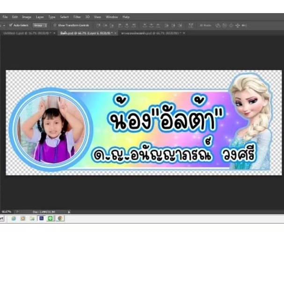284x284 pixels.
Task: Click the Distribute left edges icon
Action: [167, 26]
